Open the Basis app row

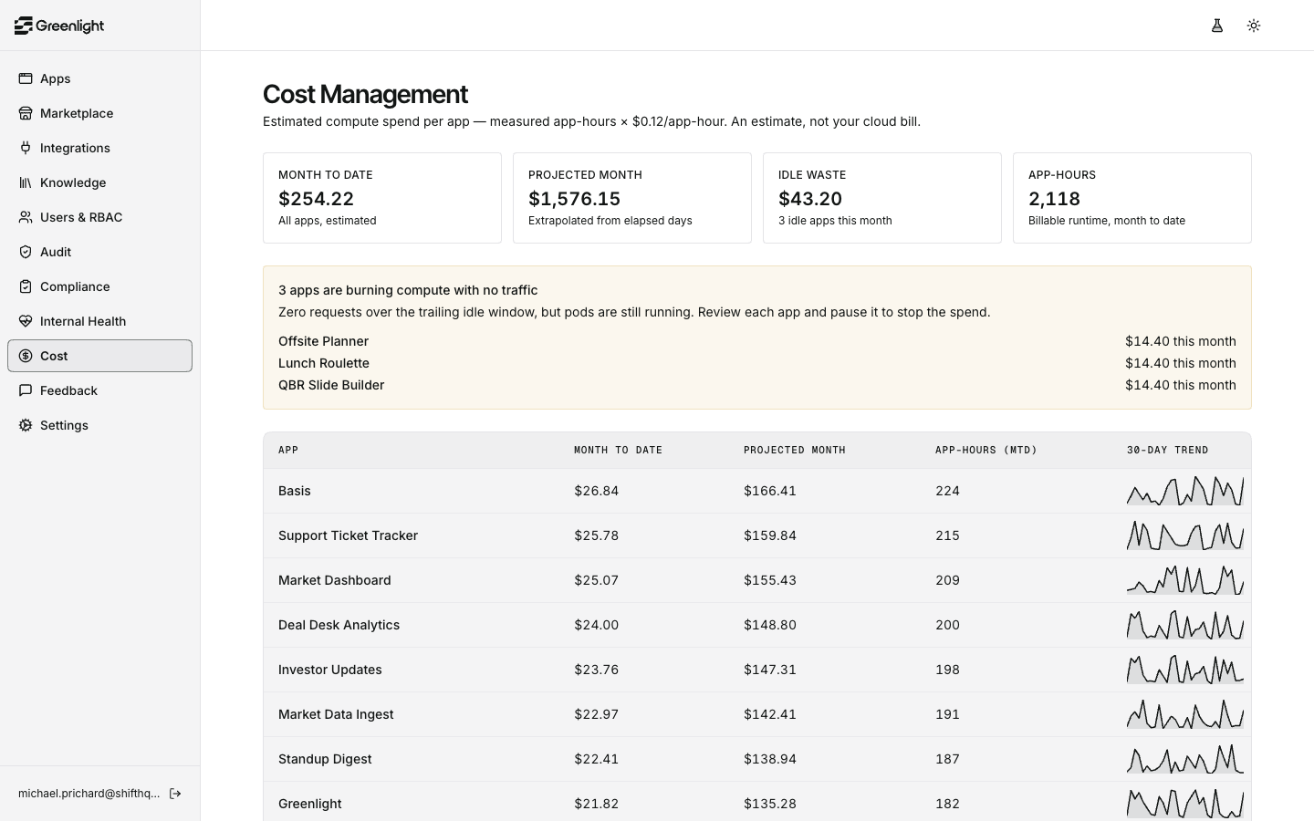pyautogui.click(x=757, y=491)
